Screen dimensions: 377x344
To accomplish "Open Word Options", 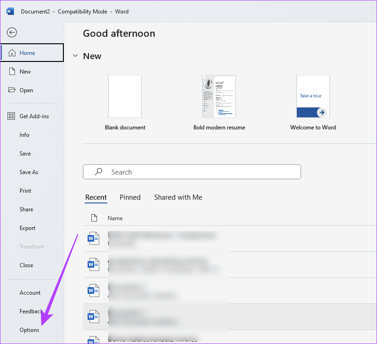I will tap(32, 330).
